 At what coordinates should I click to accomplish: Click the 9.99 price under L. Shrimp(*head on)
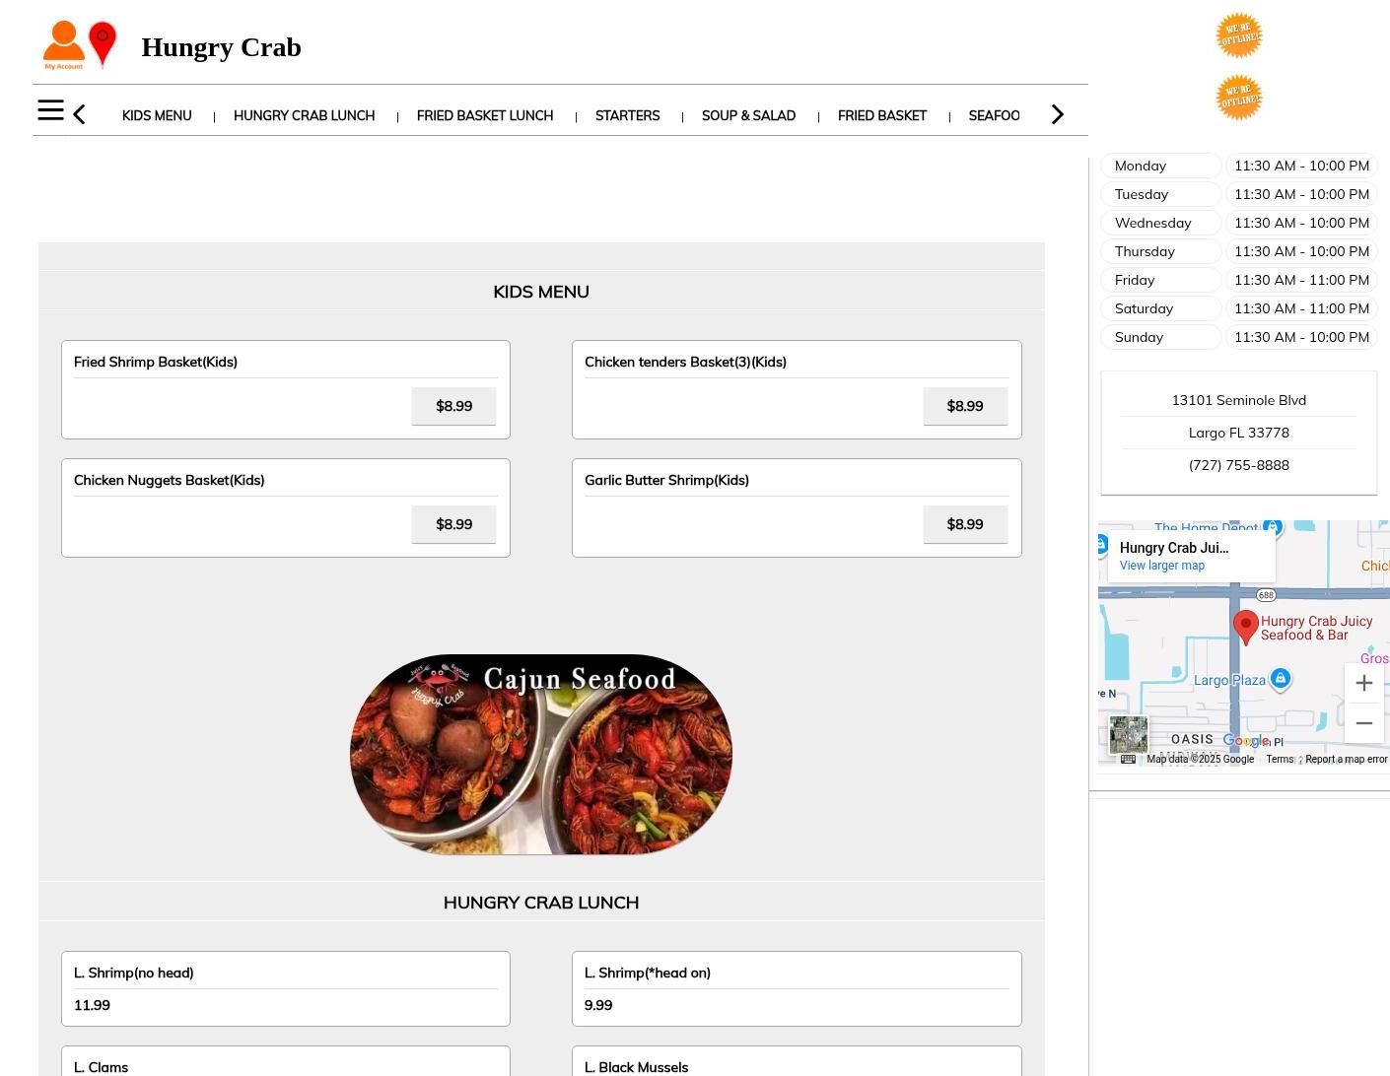pos(598,1005)
